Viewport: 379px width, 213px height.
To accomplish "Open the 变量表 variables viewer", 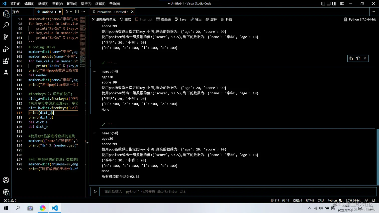I will (163, 19).
